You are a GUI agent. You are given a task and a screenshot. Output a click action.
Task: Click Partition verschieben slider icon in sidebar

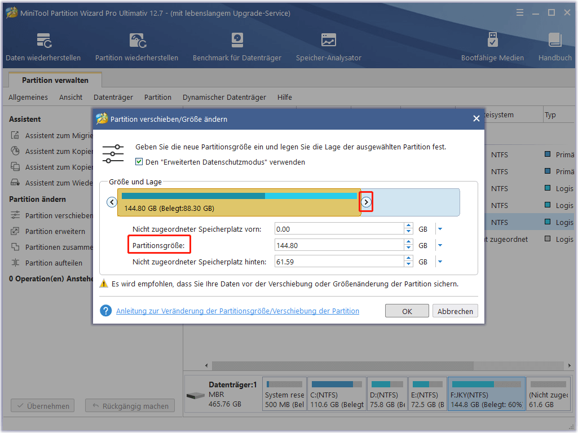[x=15, y=215]
